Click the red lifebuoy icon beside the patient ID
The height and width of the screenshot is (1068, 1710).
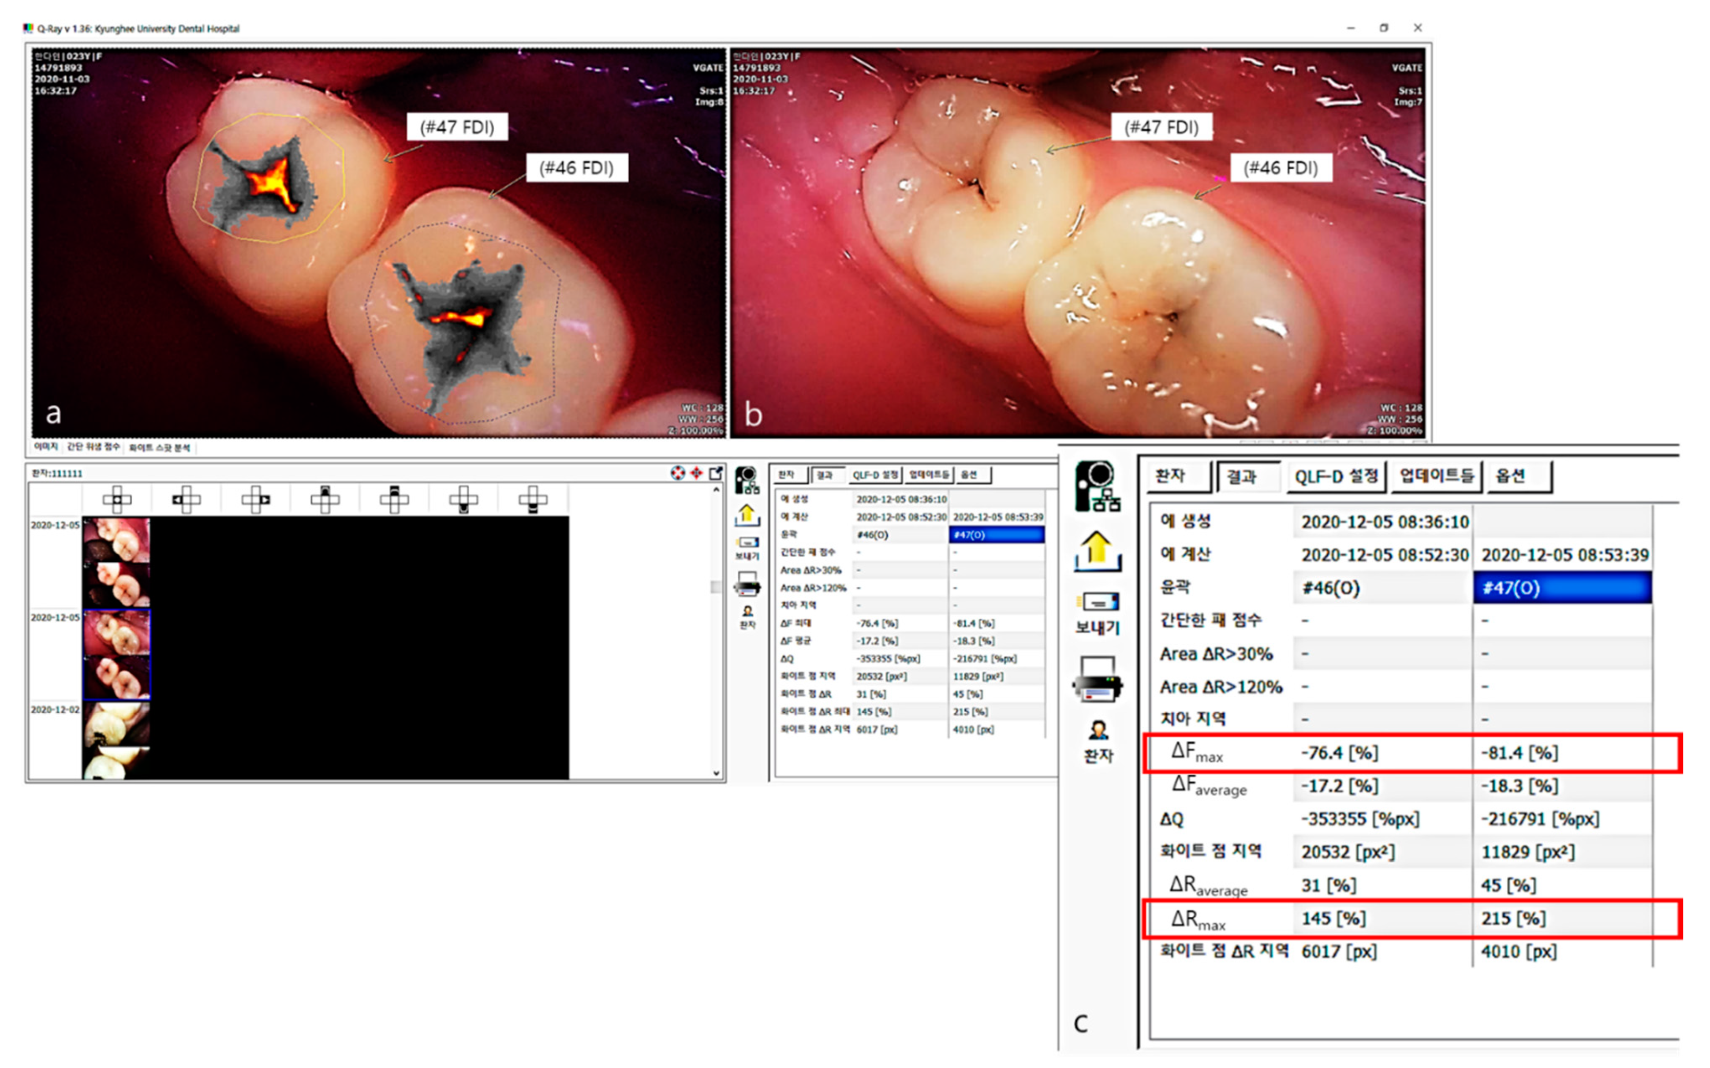pyautogui.click(x=677, y=473)
